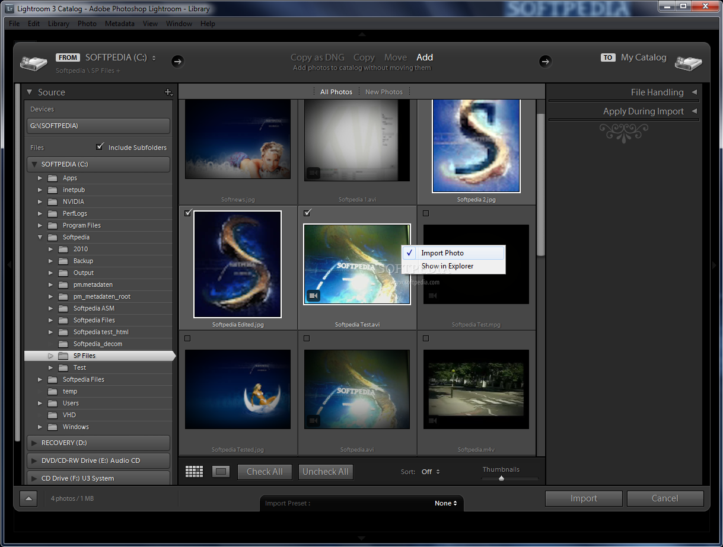
Task: Click the left arrow circle near source
Action: coord(177,61)
